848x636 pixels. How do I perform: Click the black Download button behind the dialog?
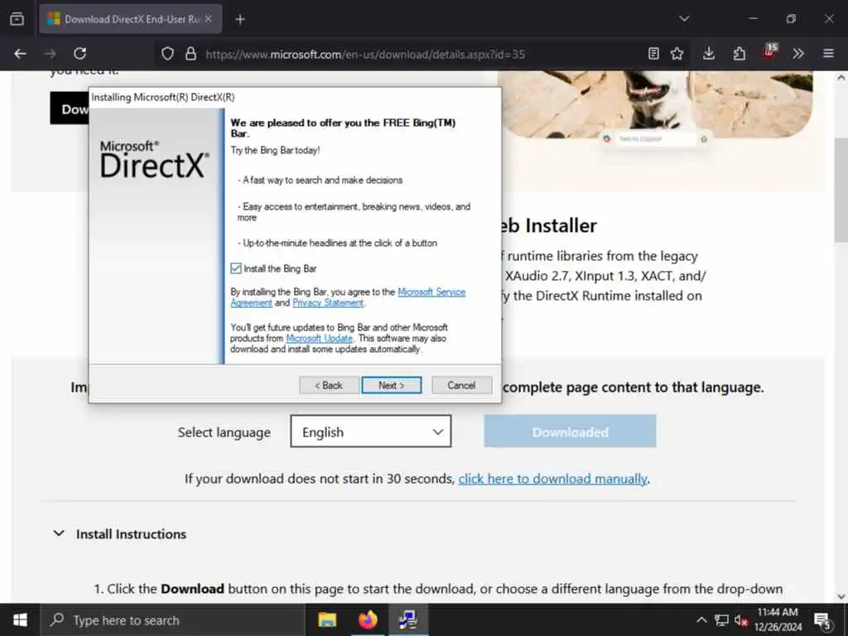70,108
